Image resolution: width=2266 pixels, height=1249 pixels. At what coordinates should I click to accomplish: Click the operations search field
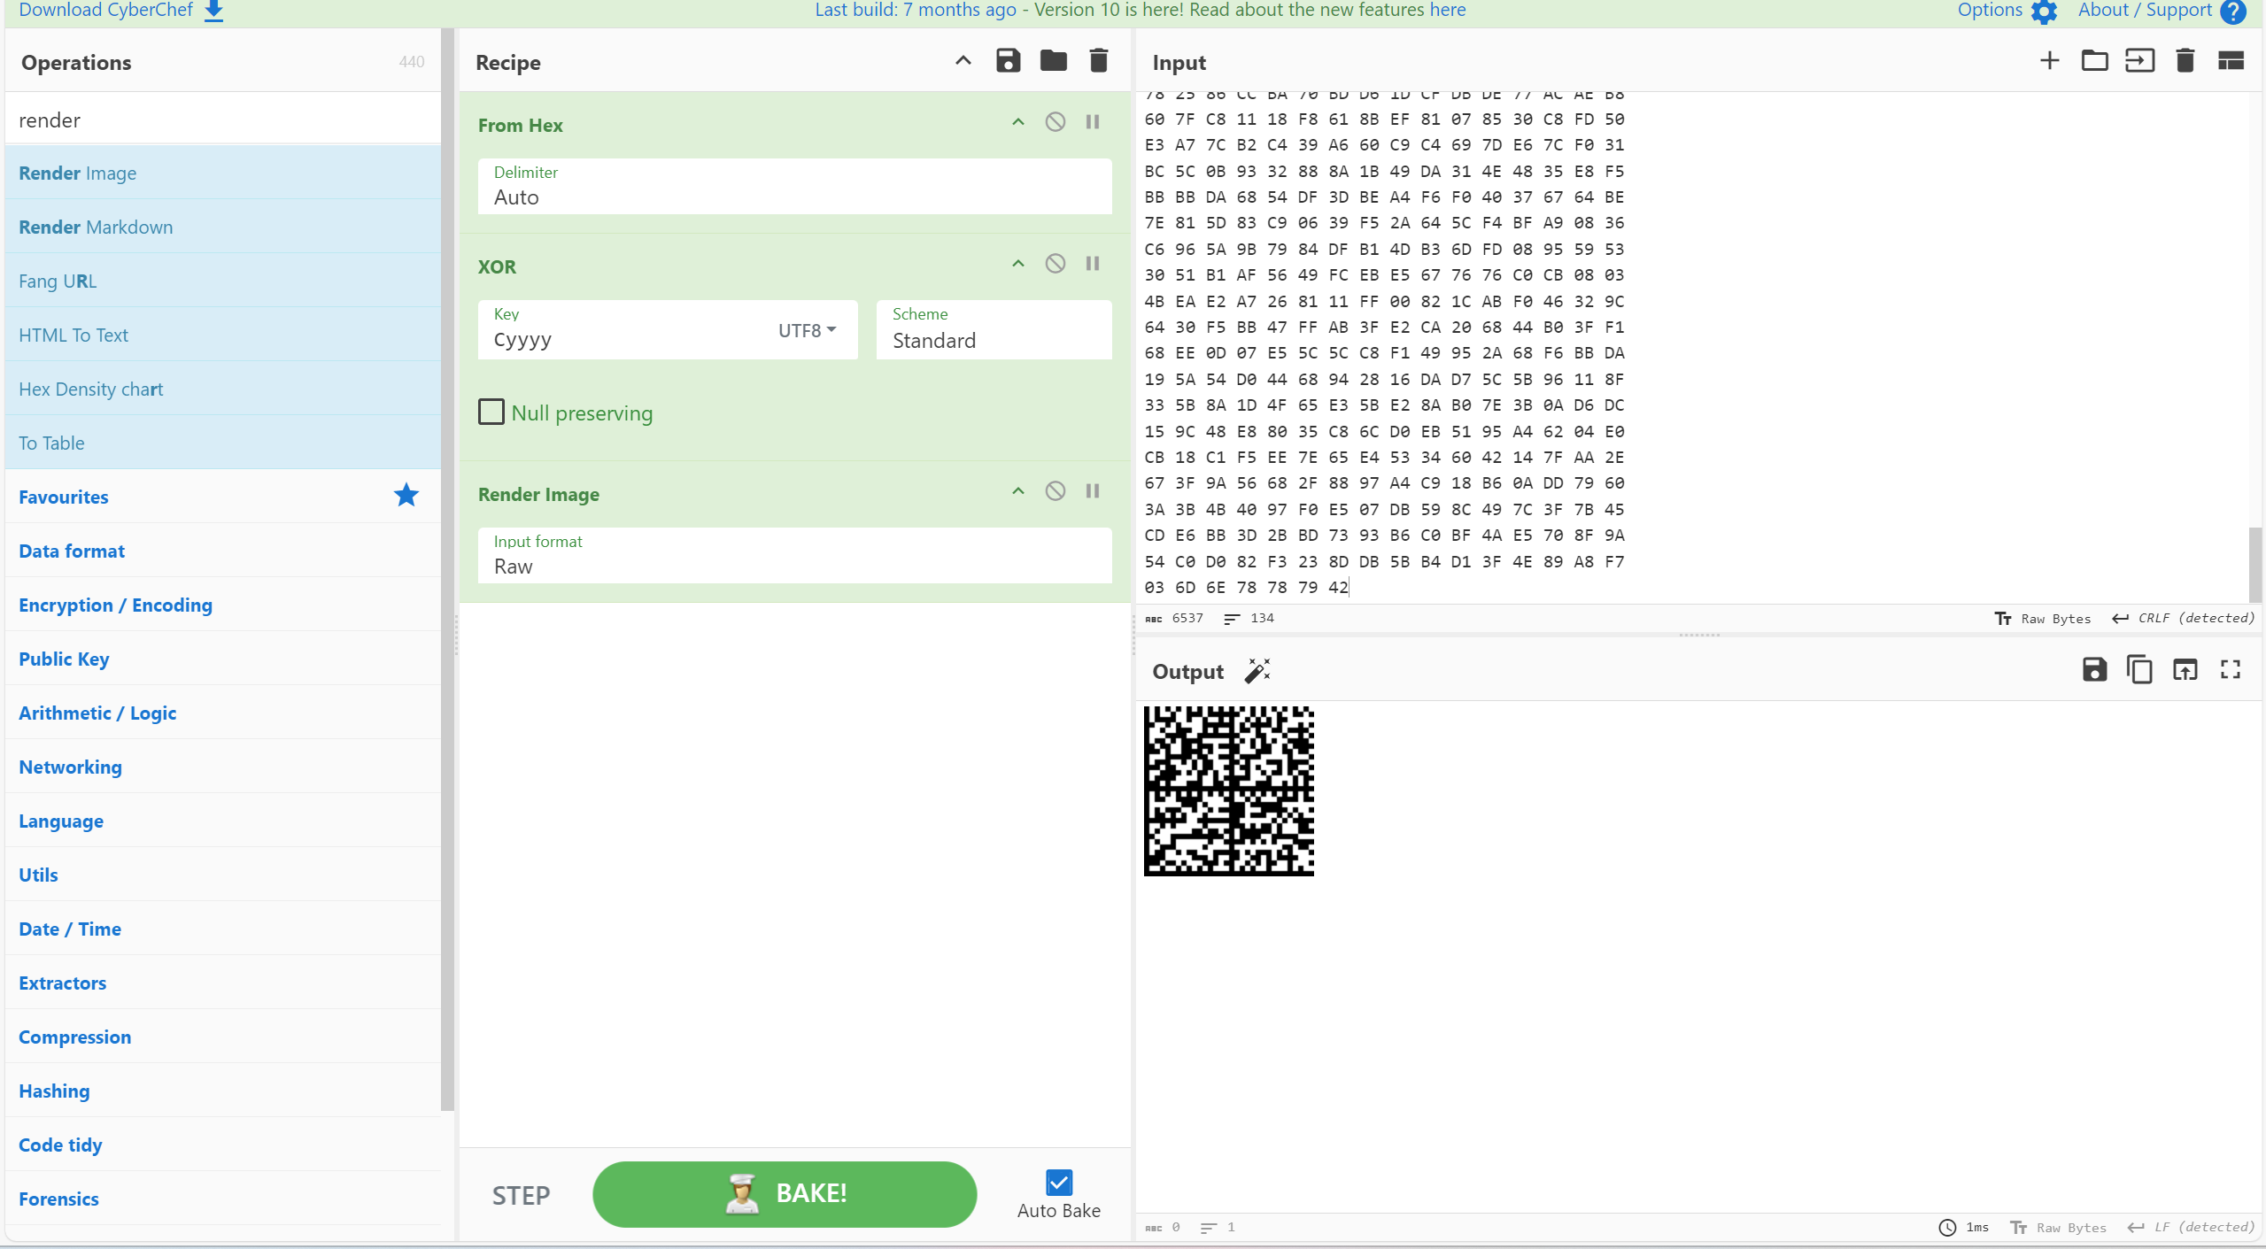pos(223,120)
